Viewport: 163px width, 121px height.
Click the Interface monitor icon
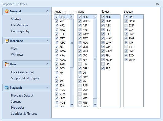click(x=7, y=41)
